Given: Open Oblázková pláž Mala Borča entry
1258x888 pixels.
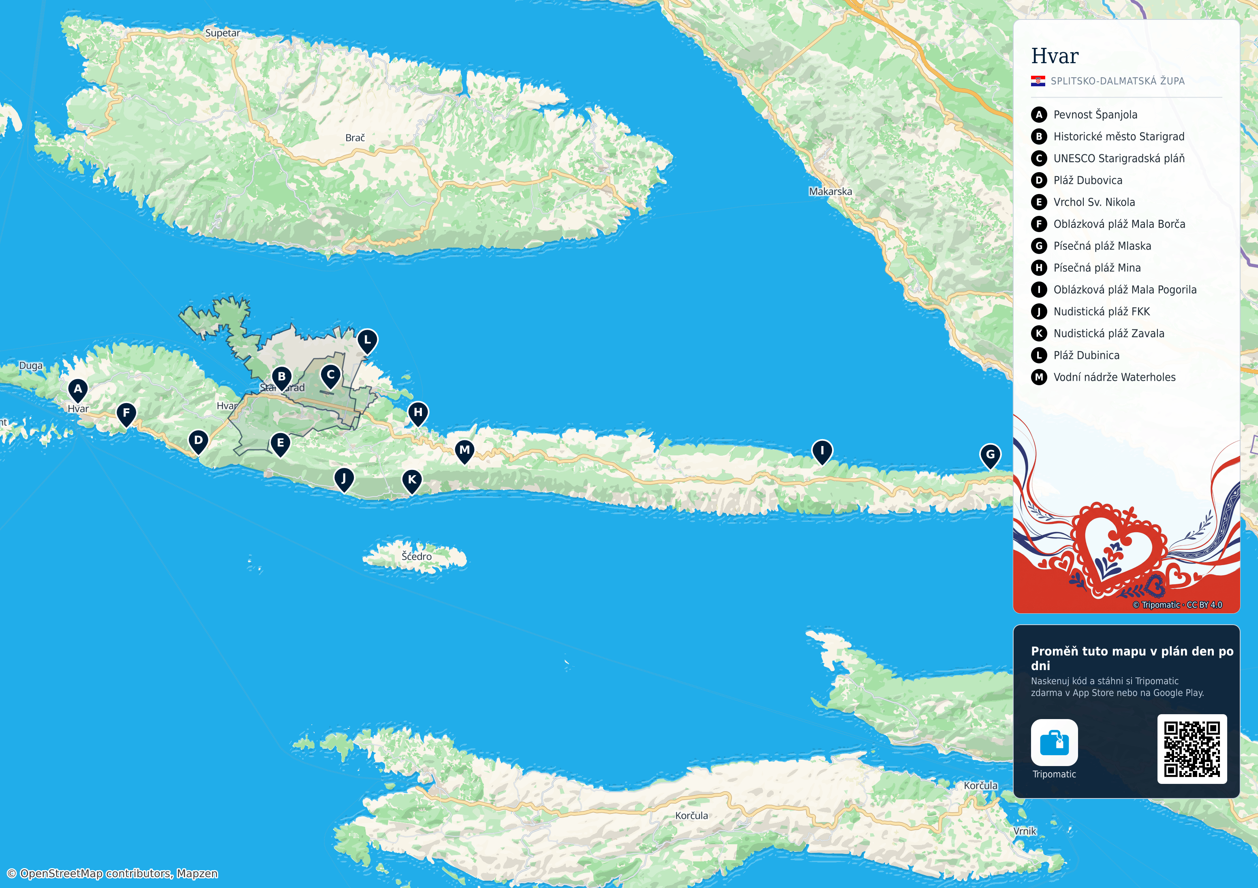Looking at the screenshot, I should click(x=1119, y=224).
